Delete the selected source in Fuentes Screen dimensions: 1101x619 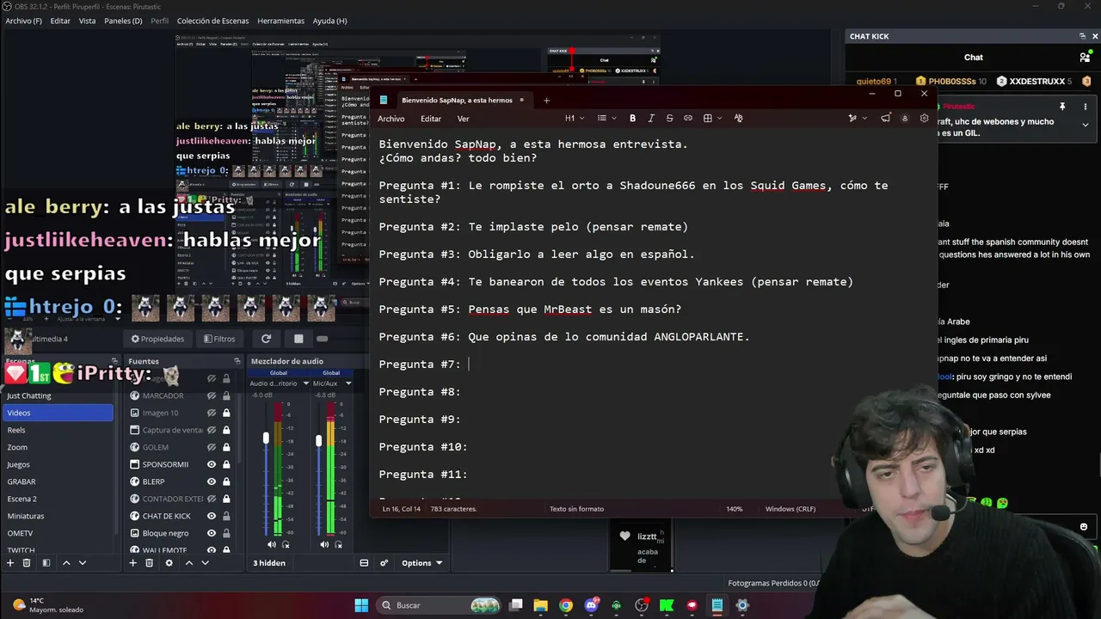coord(149,563)
